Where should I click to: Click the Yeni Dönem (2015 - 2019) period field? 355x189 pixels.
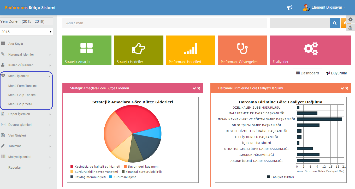26,21
